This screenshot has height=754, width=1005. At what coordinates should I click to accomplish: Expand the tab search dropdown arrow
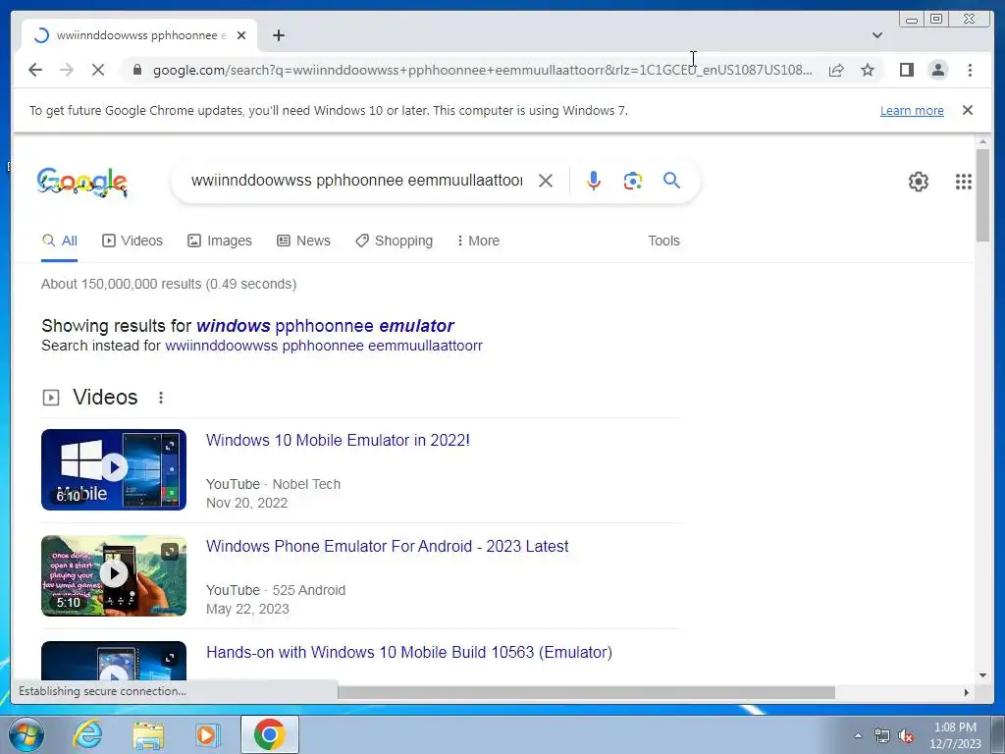876,35
